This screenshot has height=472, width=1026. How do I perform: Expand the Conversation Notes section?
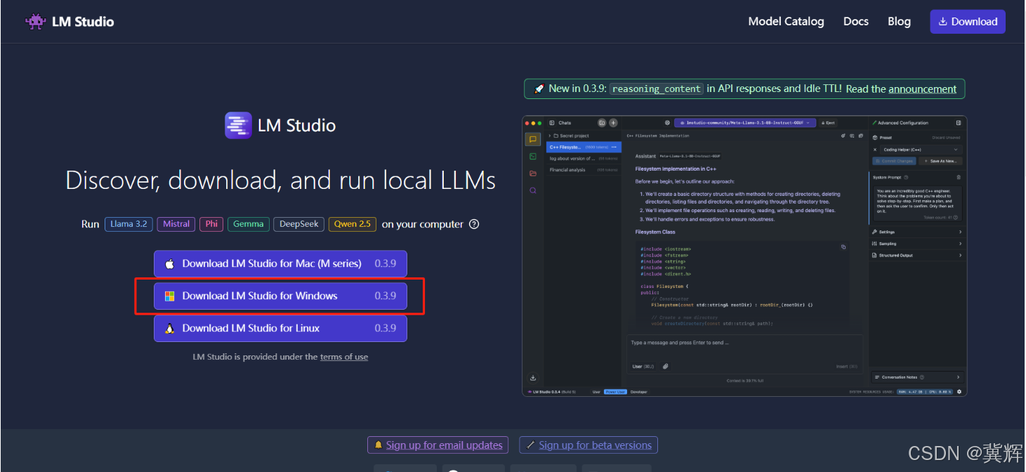917,377
